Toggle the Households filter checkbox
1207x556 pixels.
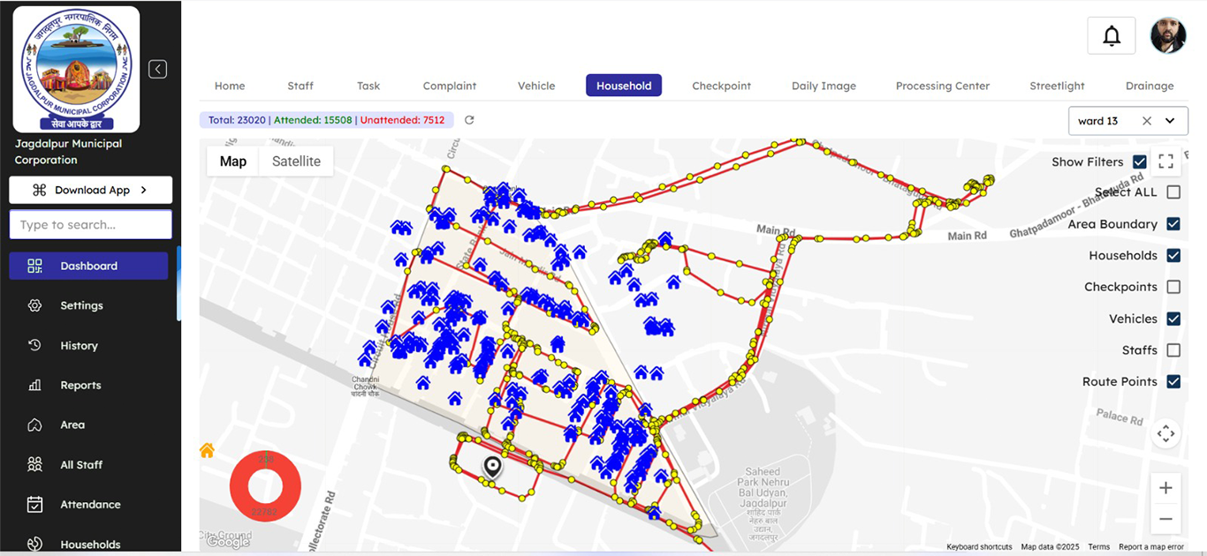coord(1173,255)
